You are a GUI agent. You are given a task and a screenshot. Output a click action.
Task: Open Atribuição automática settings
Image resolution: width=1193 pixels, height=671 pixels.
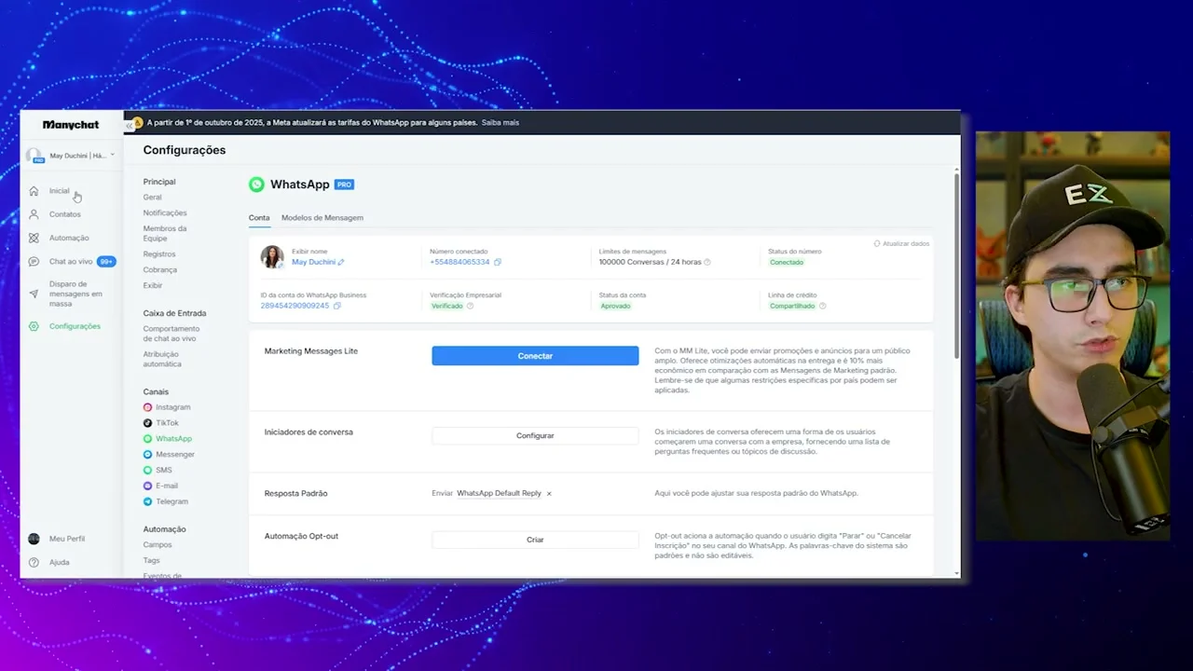point(162,359)
